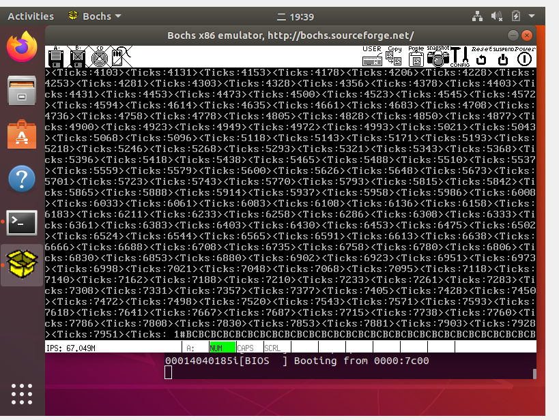
Task: Toggle the mouse capture icon
Action: 121,57
